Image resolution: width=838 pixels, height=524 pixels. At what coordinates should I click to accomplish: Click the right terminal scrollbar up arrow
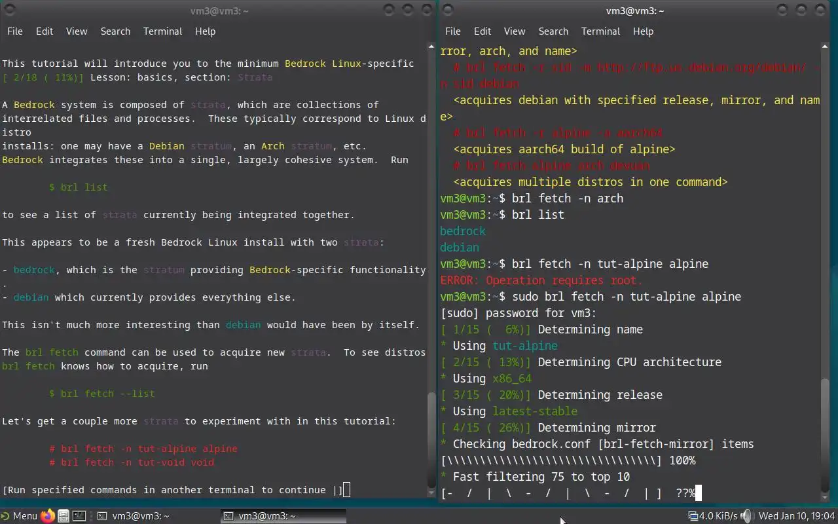point(825,47)
